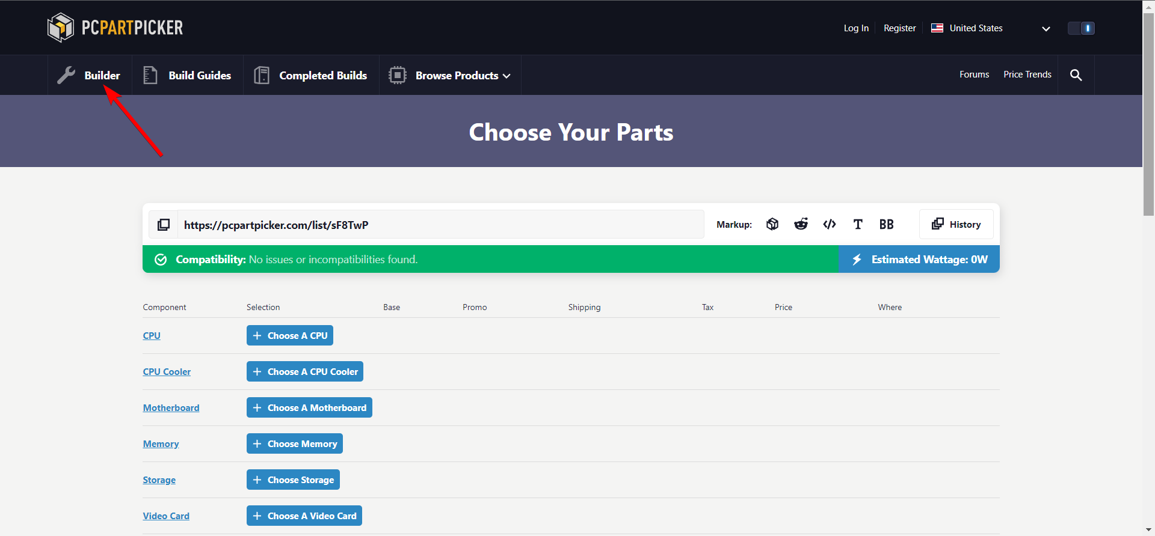Select BBCode markup BB icon
The width and height of the screenshot is (1155, 536).
(x=886, y=224)
